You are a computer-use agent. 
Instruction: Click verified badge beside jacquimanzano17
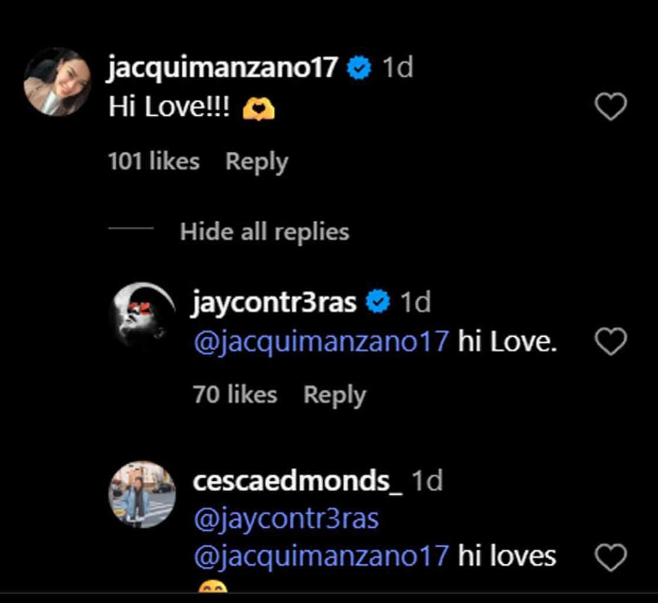(x=359, y=69)
